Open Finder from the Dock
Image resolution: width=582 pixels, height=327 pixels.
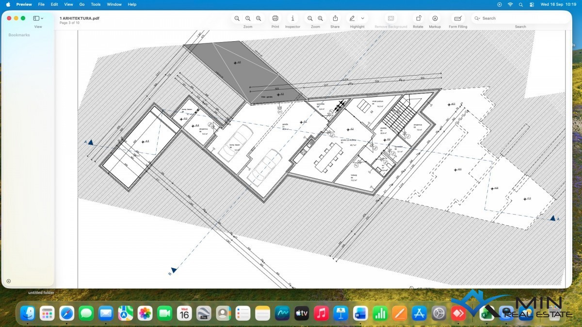tap(28, 313)
